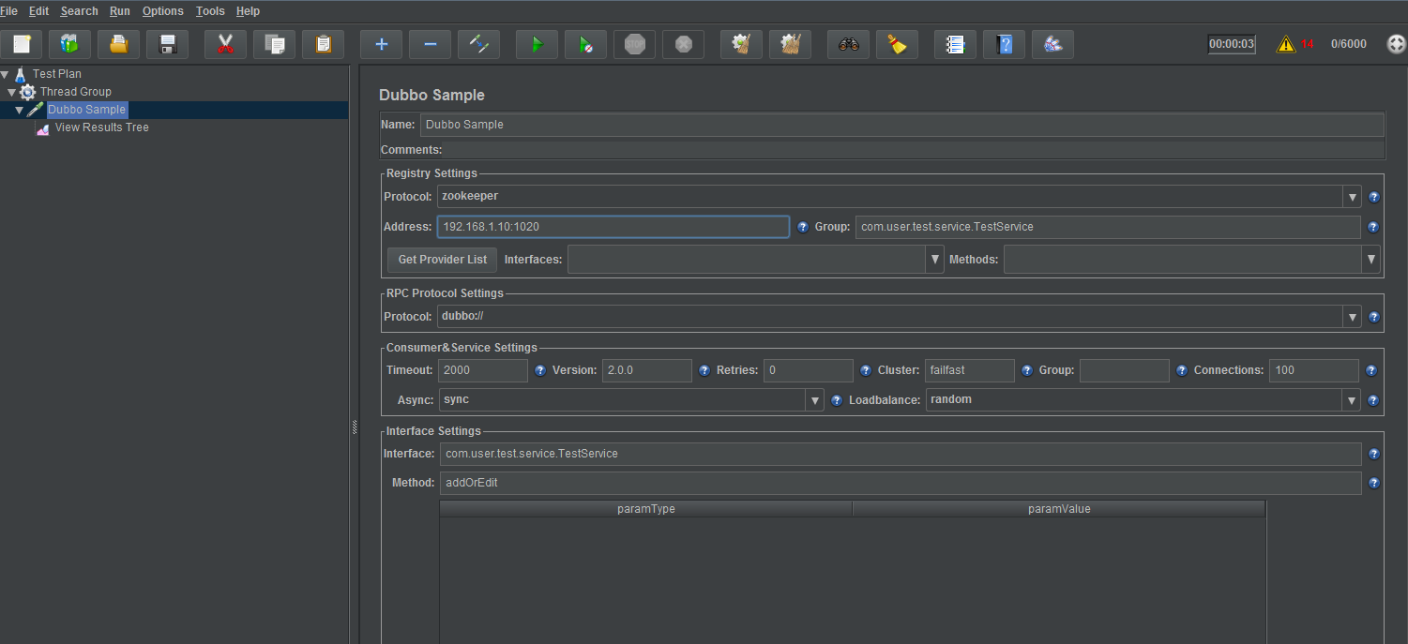Viewport: 1408px width, 644px height.
Task: Click the remote engines icon at far right
Action: (1396, 44)
